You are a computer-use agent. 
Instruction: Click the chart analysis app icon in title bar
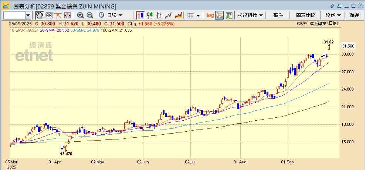coord(6,6)
